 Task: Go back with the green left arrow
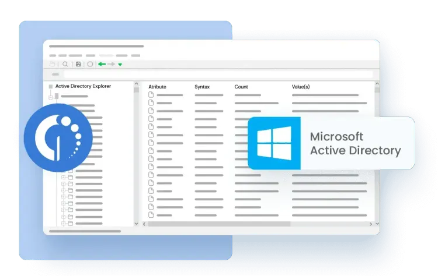click(x=102, y=64)
